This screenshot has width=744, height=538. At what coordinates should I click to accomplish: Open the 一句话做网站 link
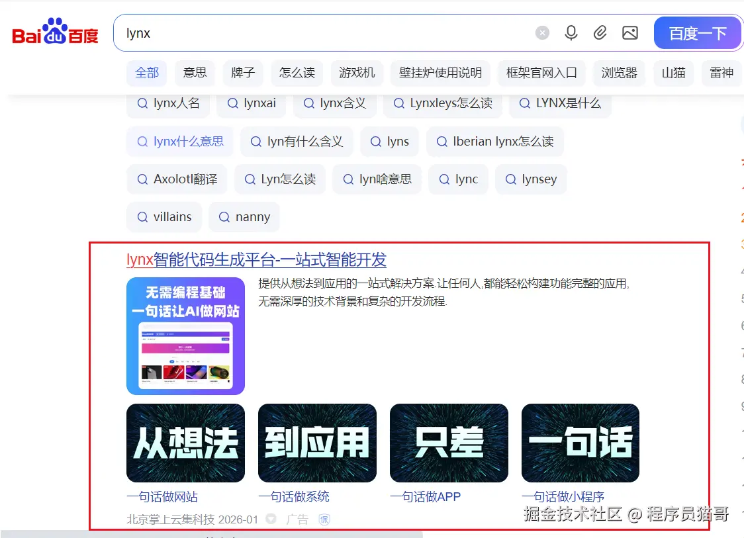click(162, 497)
